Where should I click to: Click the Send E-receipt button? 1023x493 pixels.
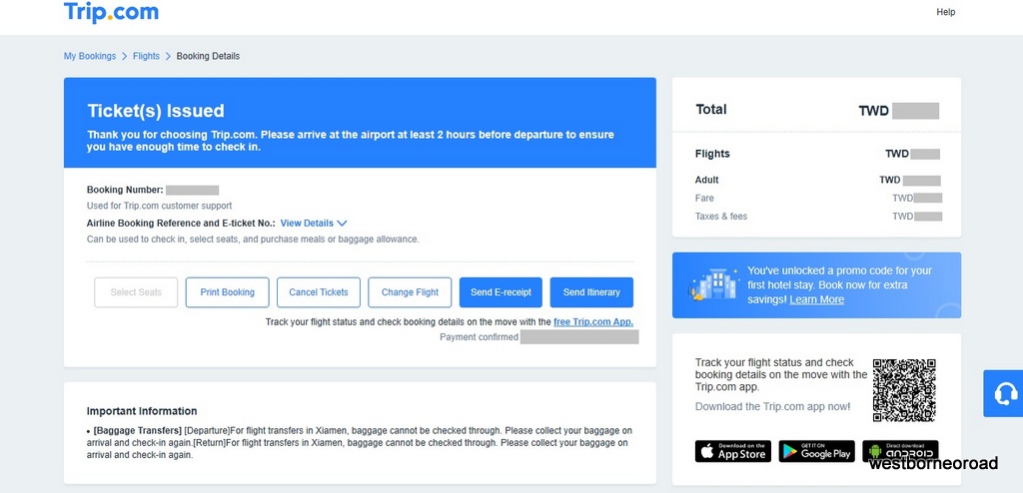tap(501, 292)
